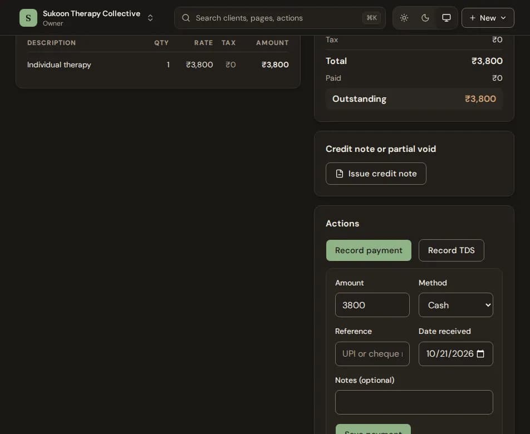530x434 pixels.
Task: Click the QTY column header
Action: (161, 42)
